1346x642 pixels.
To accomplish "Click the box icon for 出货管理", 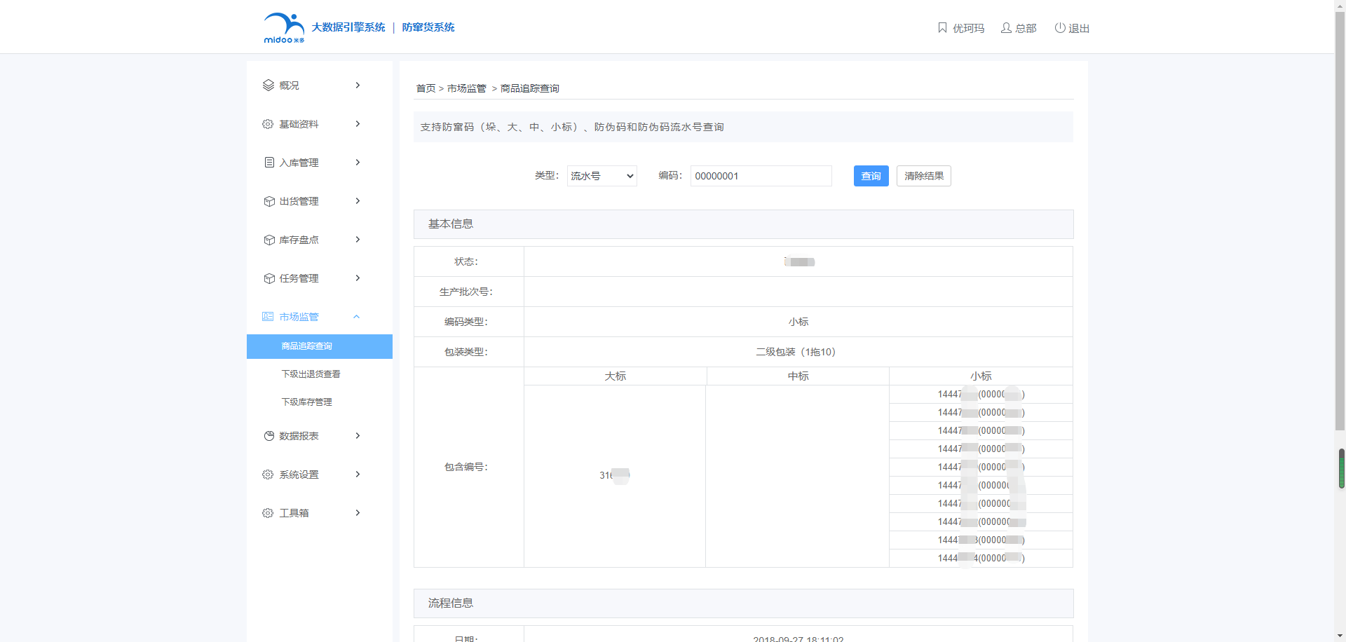I will click(269, 201).
